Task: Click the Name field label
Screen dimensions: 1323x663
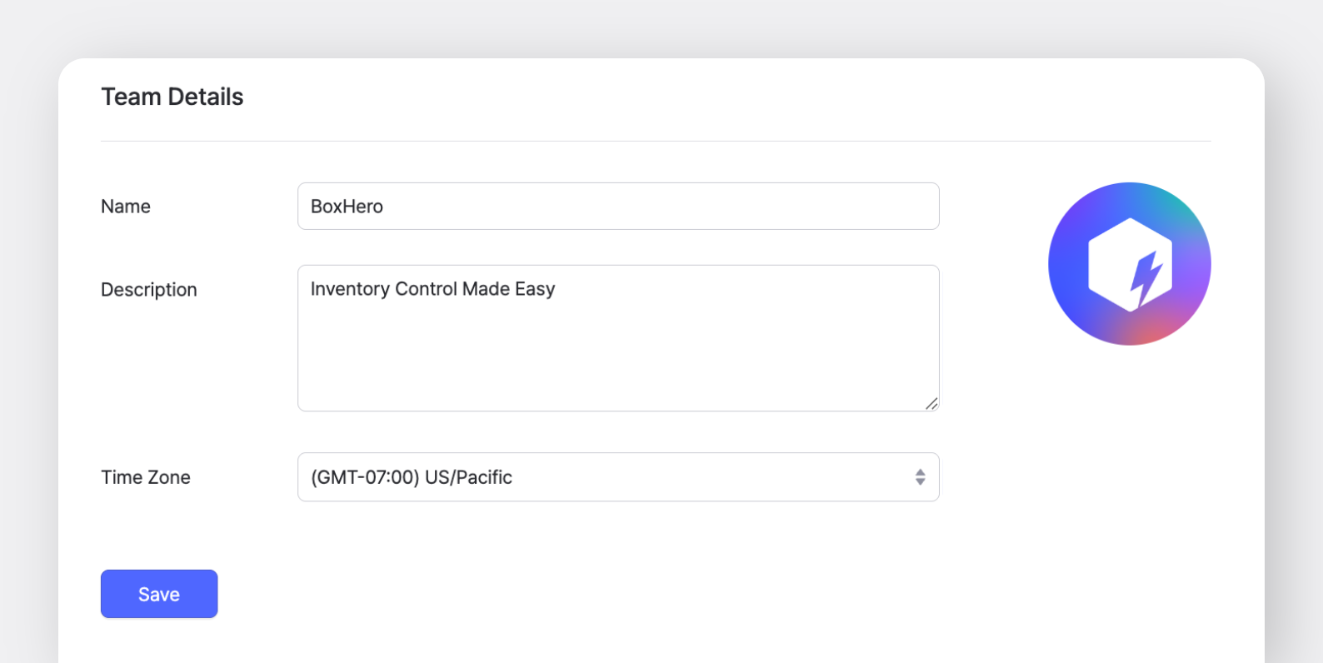Action: (x=126, y=207)
